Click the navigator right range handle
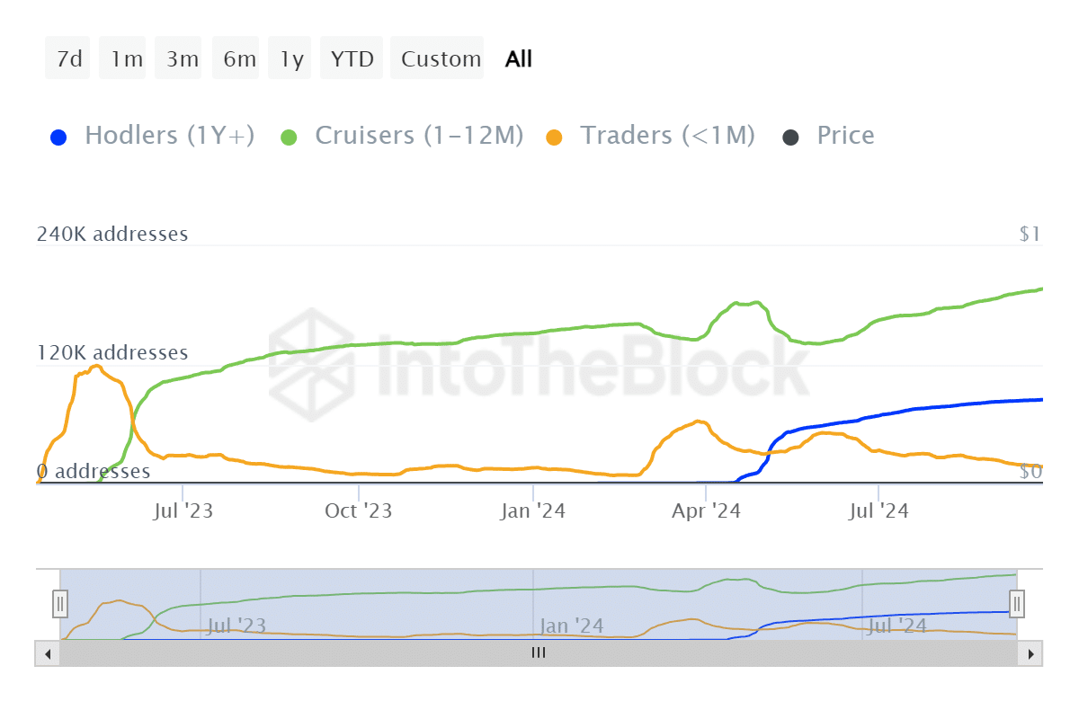The image size is (1079, 719). click(x=1017, y=603)
